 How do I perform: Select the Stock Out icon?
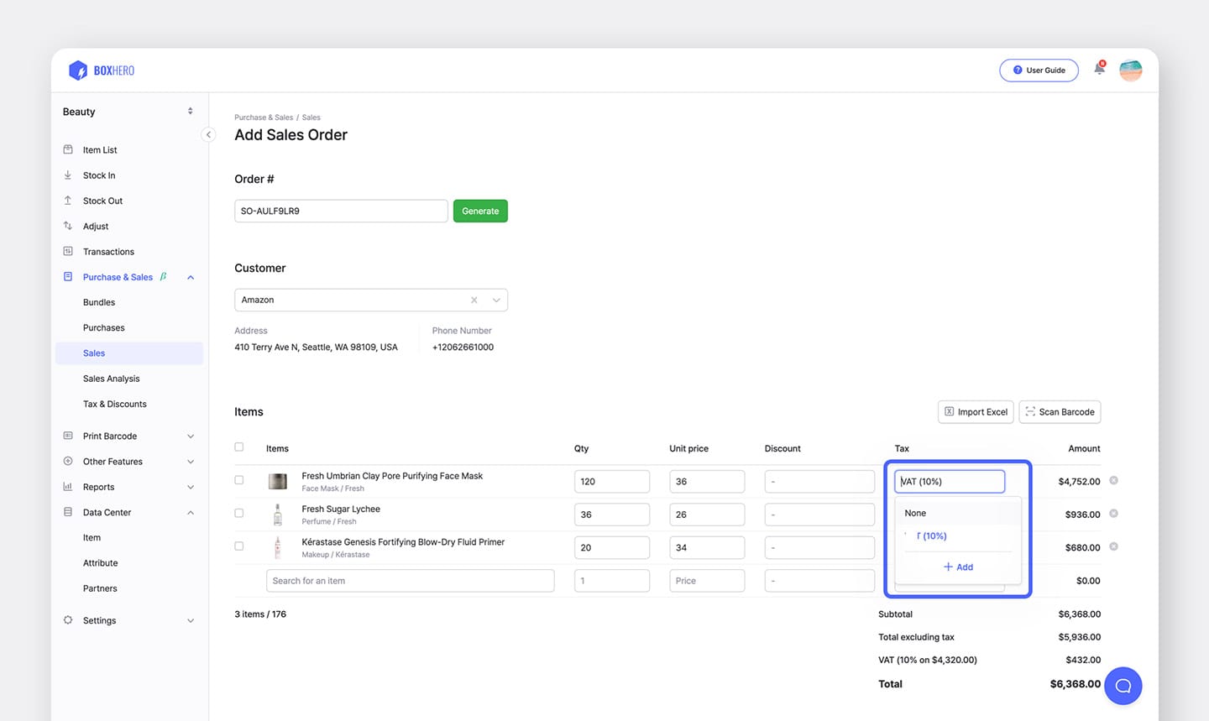pos(69,200)
